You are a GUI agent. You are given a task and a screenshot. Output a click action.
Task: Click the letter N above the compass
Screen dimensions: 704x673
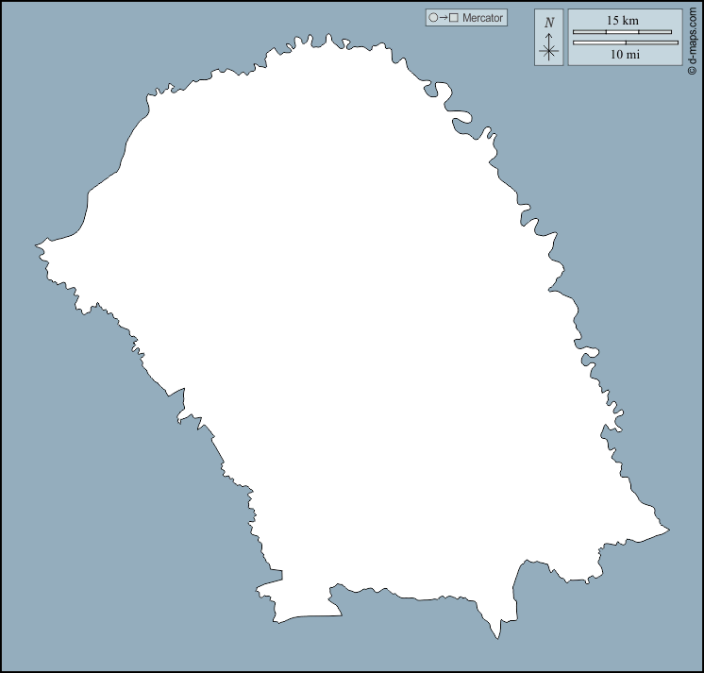[x=549, y=22]
